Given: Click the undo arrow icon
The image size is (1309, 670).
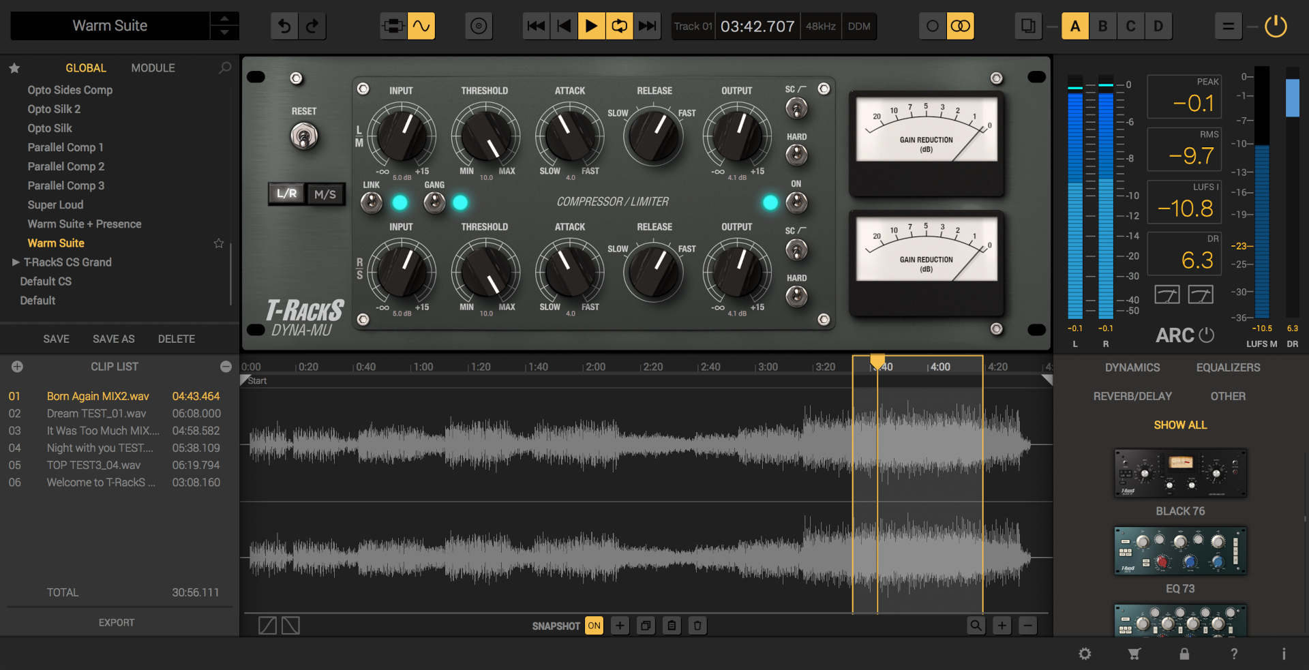Looking at the screenshot, I should pos(284,26).
